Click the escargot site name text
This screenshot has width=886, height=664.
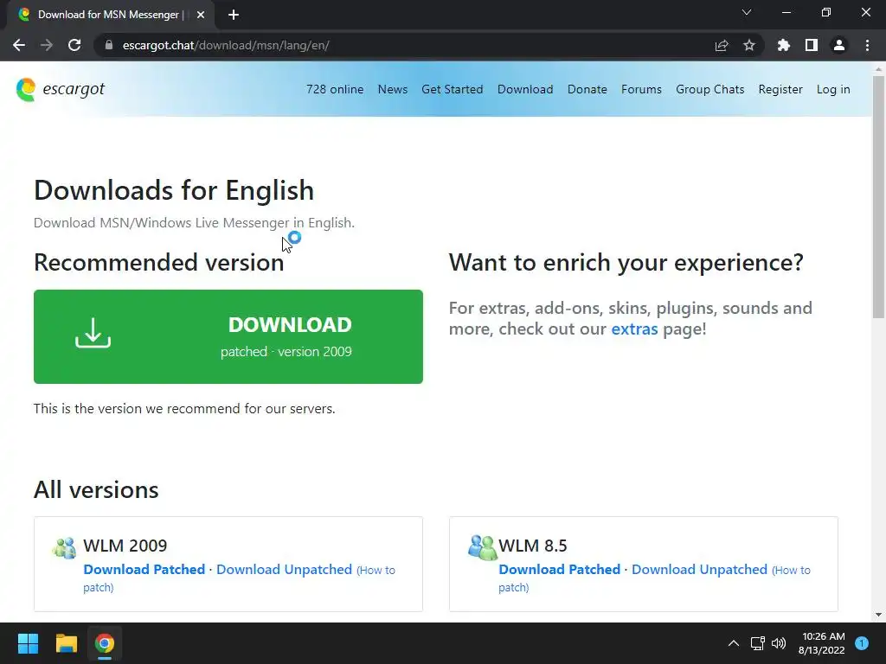coord(74,89)
